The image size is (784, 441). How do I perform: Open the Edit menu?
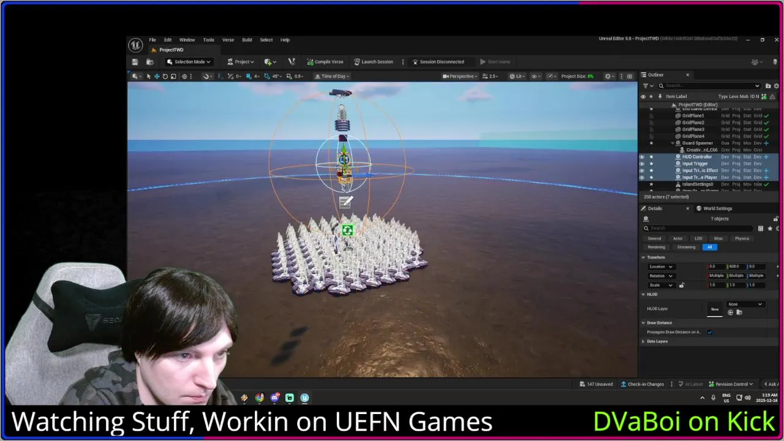click(167, 40)
